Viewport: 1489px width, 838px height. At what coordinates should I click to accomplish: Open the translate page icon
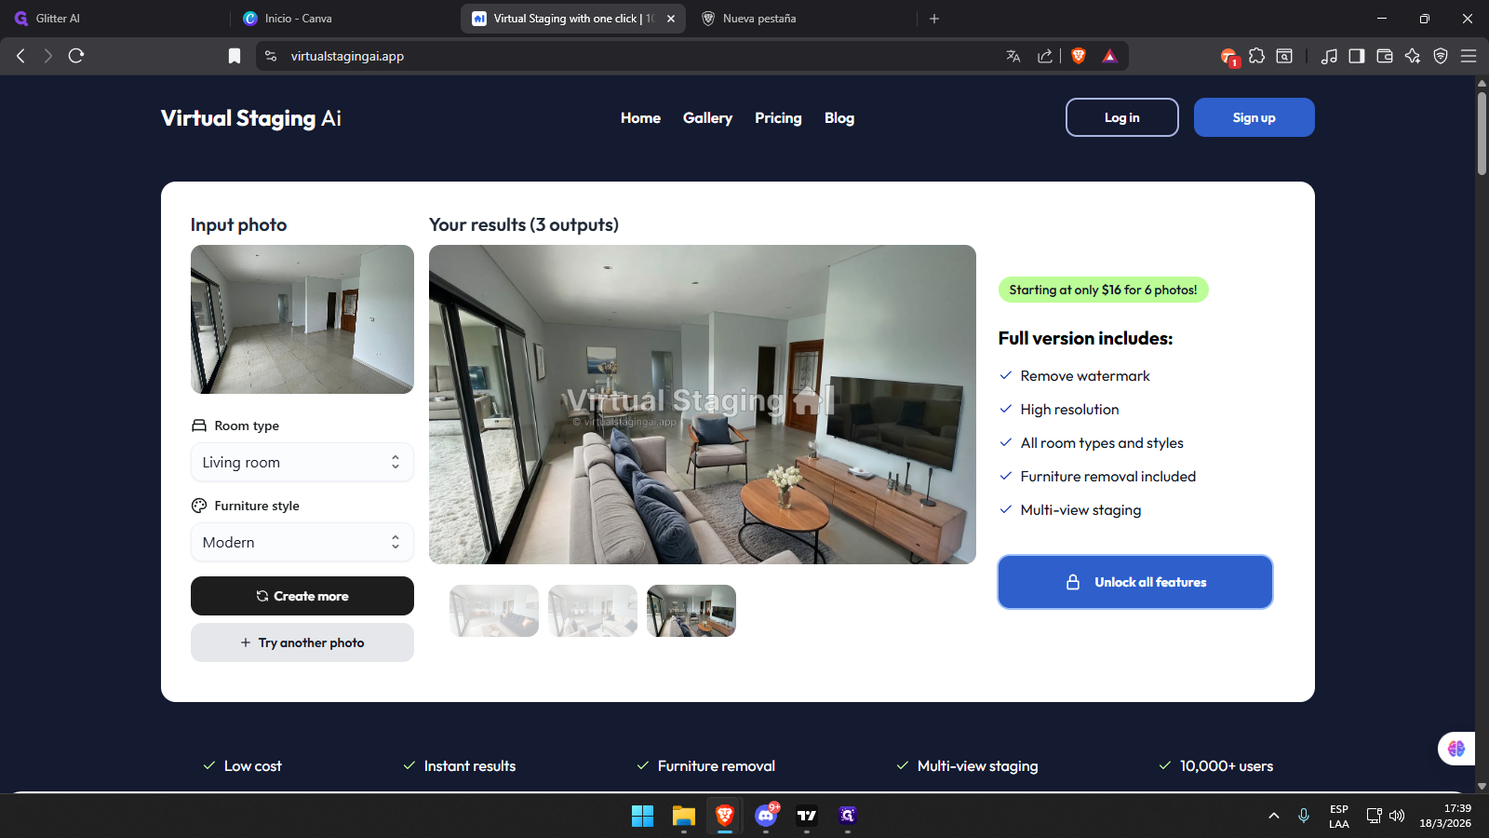[x=1013, y=56]
